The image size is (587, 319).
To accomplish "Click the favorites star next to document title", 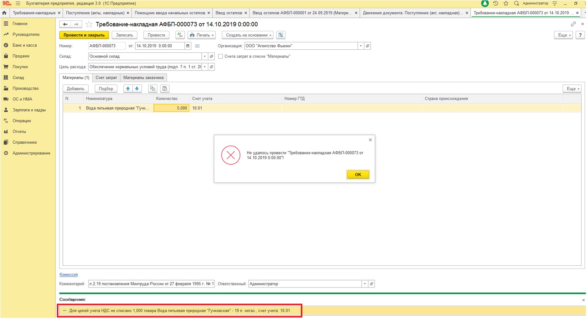I will coord(89,24).
